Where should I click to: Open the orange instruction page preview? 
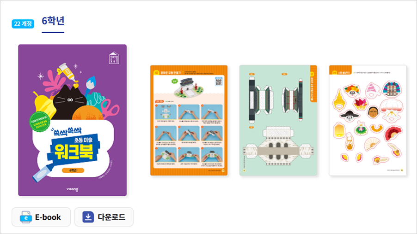pyautogui.click(x=189, y=120)
